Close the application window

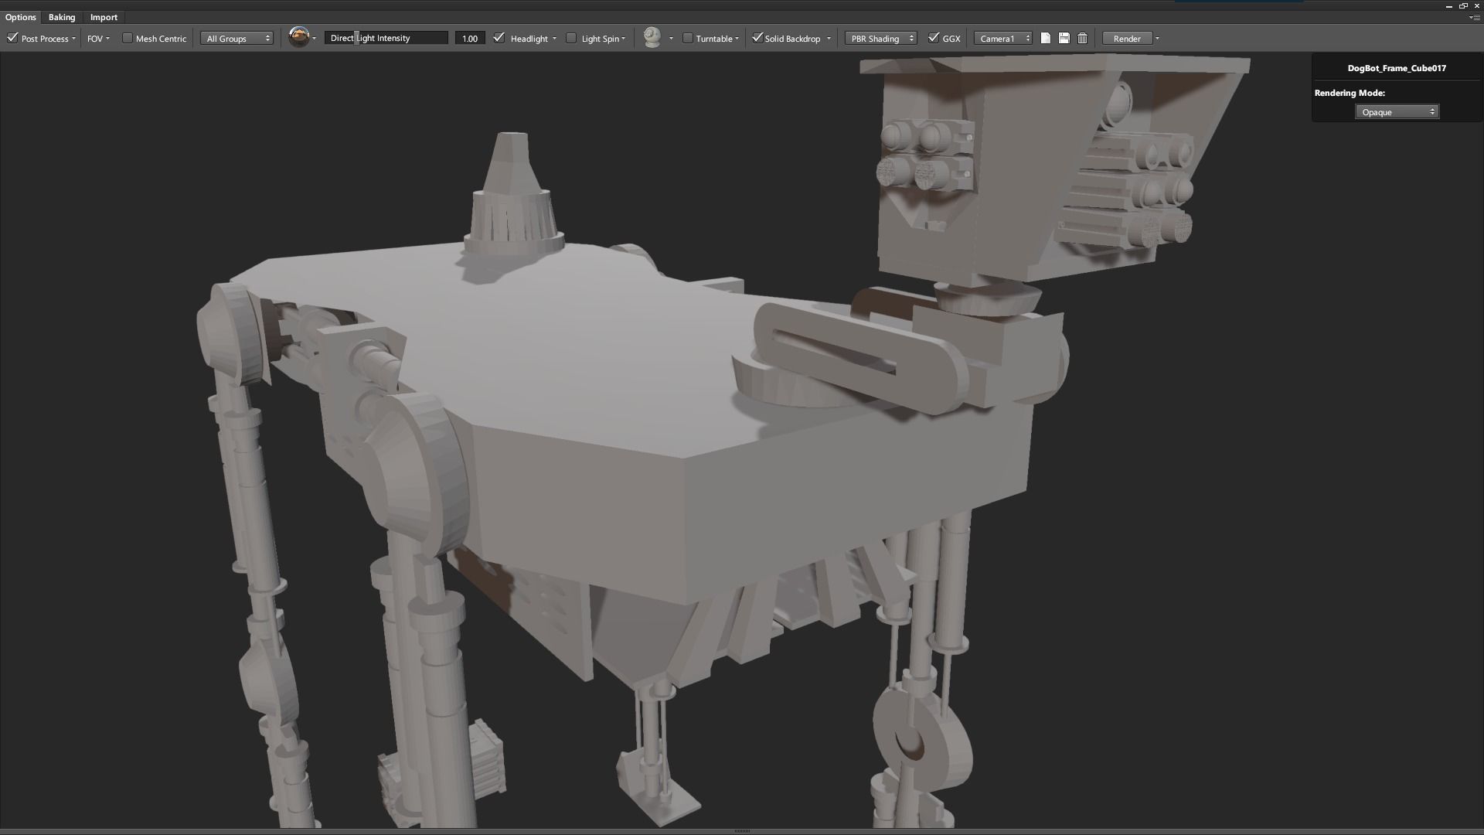point(1477,5)
